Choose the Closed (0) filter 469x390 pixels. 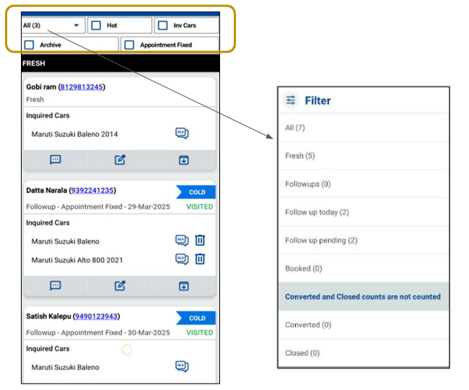[364, 353]
